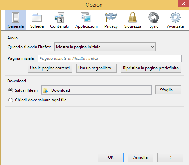
Task: Enable 'Chiedi dove salvare ogni file'
Action: pyautogui.click(x=10, y=100)
